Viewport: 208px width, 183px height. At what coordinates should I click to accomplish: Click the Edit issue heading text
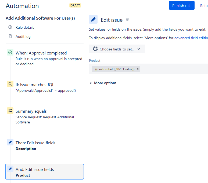tap(112, 20)
